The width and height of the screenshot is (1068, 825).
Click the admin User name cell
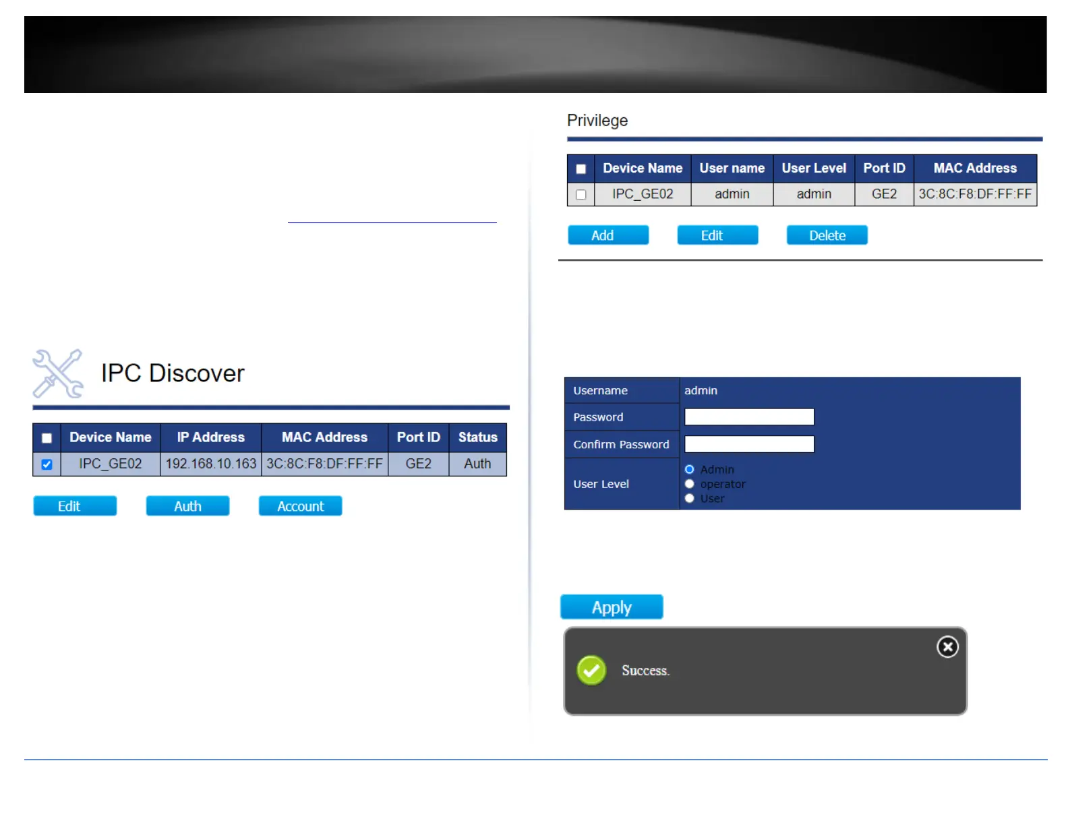732,194
